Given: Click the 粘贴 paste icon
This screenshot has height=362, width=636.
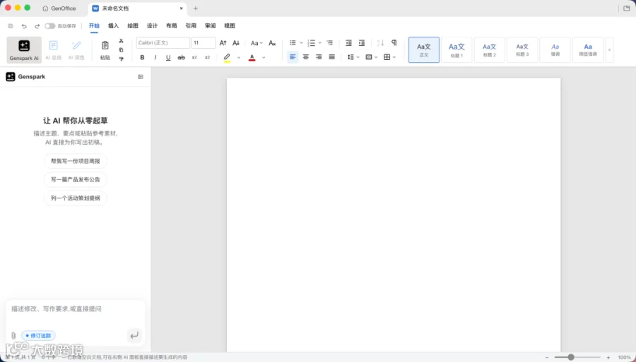Looking at the screenshot, I should click(x=105, y=45).
